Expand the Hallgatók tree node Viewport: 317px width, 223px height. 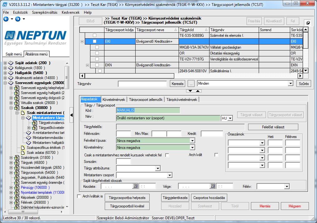coord(5,73)
